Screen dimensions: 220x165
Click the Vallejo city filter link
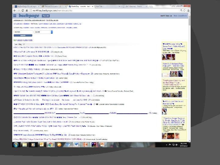tap(75, 28)
